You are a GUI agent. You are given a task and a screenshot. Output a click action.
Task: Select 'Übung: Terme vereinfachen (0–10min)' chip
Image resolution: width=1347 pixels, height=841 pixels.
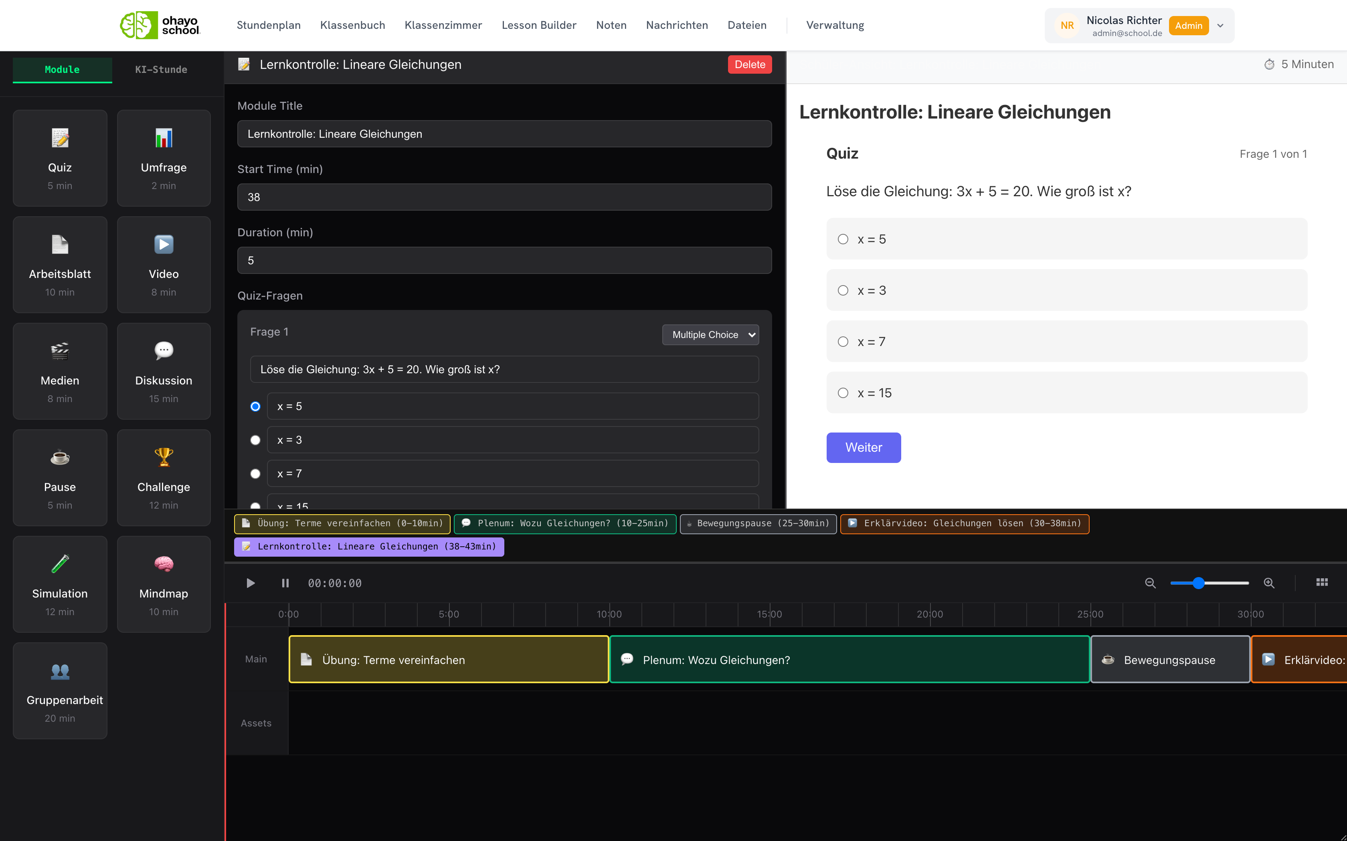342,523
